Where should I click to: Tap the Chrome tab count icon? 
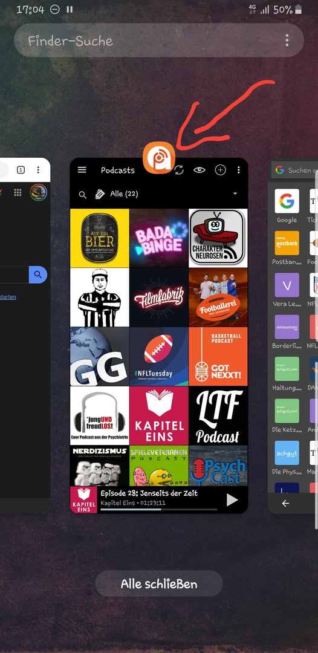21,170
